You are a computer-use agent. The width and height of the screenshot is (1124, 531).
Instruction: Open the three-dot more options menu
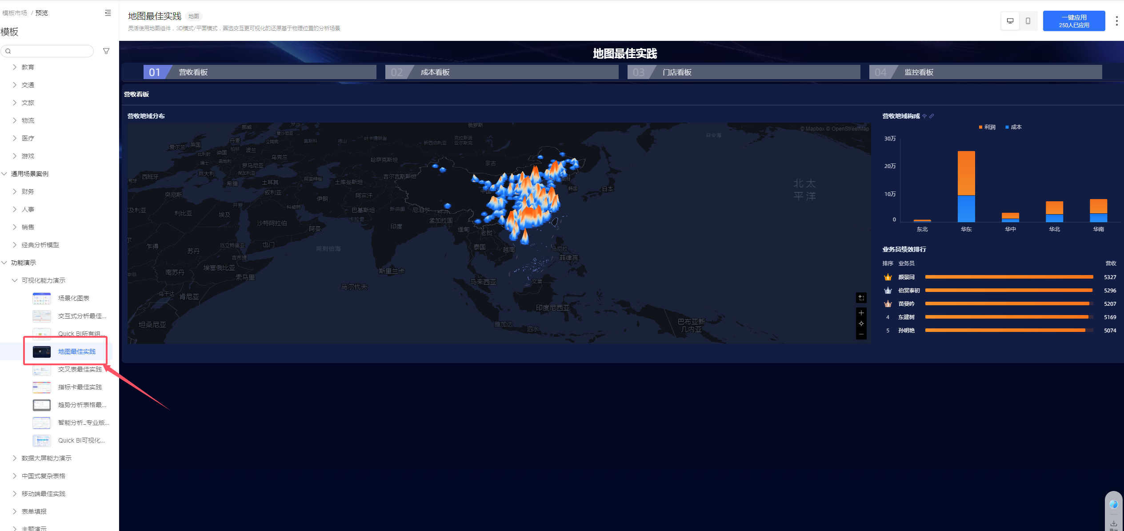[x=1116, y=21]
